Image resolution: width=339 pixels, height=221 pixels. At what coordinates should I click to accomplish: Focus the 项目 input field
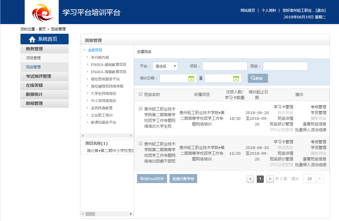pos(225,66)
